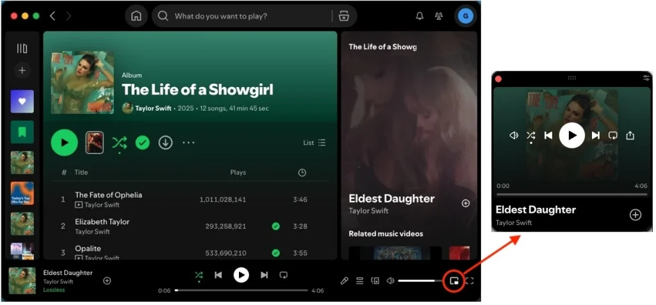Toggle shuffle for the album
Screen dimensions: 656x305
(119, 143)
